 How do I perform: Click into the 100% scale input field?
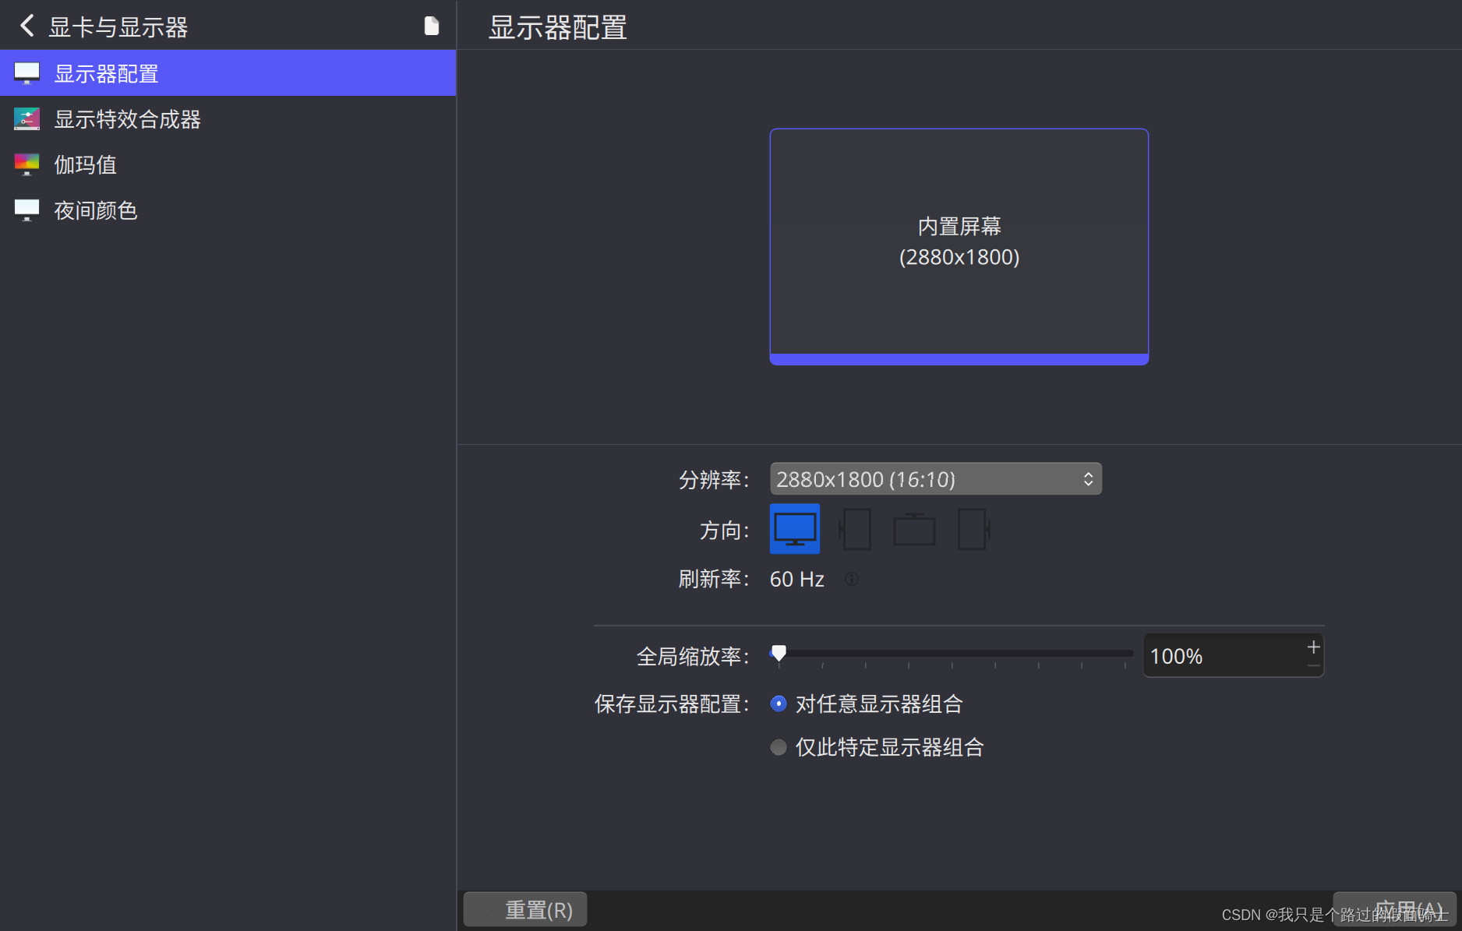[1222, 656]
